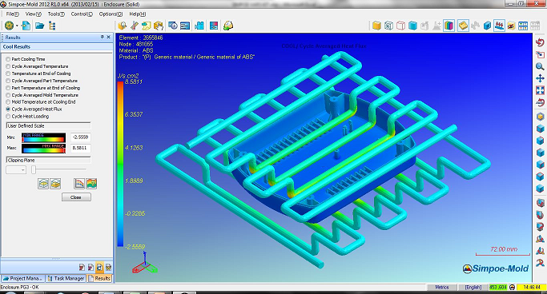Click the pan arrows icon in sidebar

point(540,78)
